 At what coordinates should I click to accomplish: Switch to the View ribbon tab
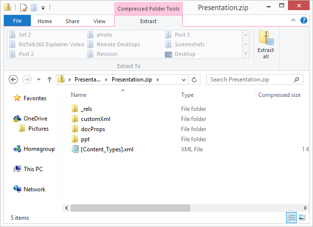pyautogui.click(x=99, y=21)
